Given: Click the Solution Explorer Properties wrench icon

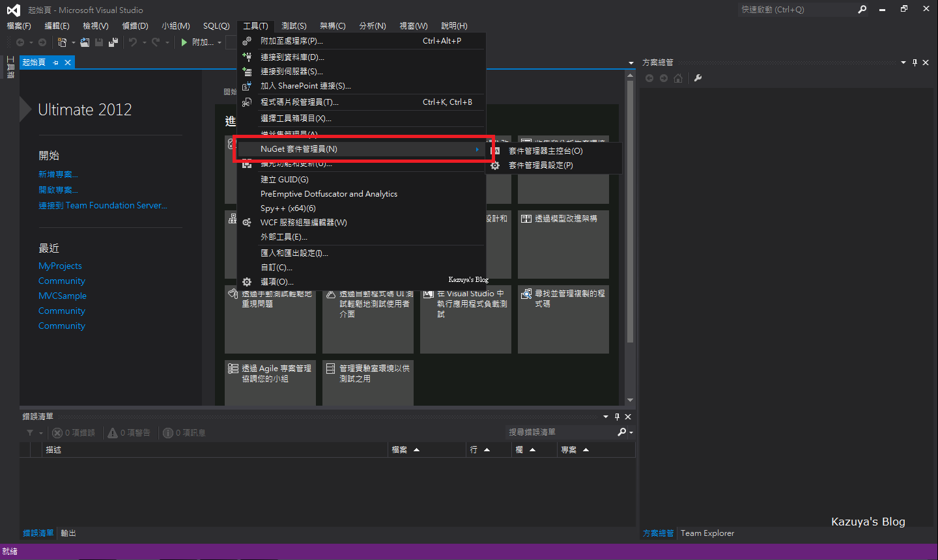Looking at the screenshot, I should (698, 78).
